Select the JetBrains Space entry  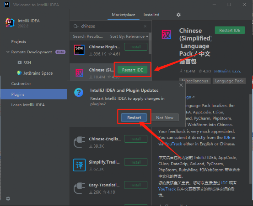(x=38, y=73)
